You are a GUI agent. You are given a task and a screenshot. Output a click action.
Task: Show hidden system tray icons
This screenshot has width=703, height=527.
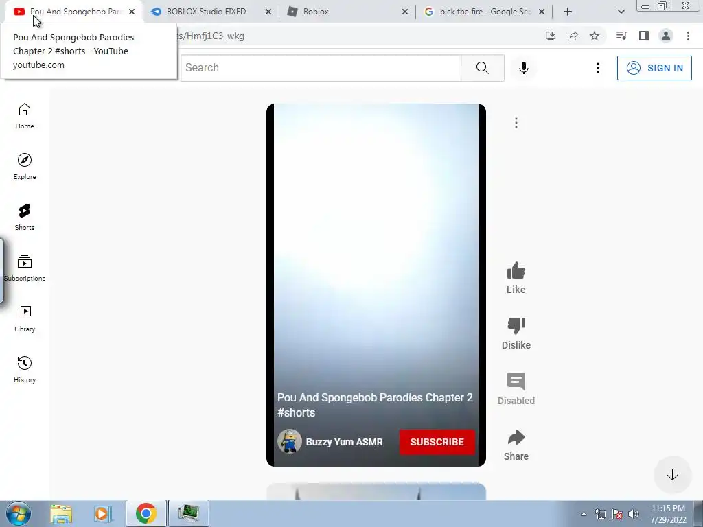point(584,514)
